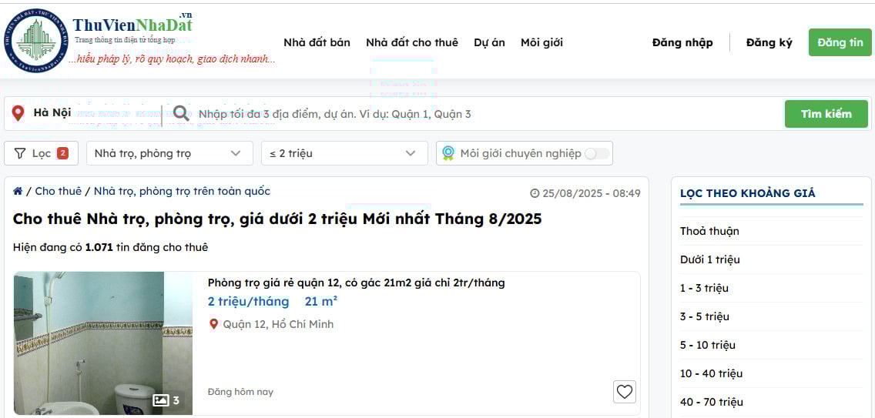875x418 pixels.
Task: Open the Hà Nội location selector
Action: coord(52,113)
